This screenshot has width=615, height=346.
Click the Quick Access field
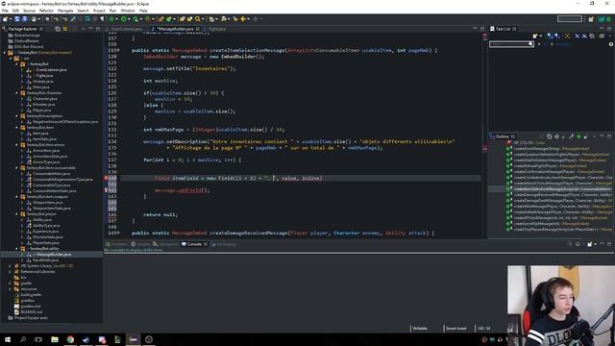click(570, 19)
